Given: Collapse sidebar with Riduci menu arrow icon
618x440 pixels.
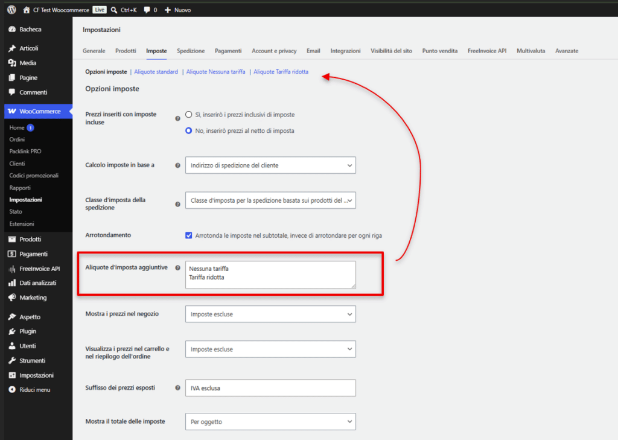Looking at the screenshot, I should click(12, 389).
